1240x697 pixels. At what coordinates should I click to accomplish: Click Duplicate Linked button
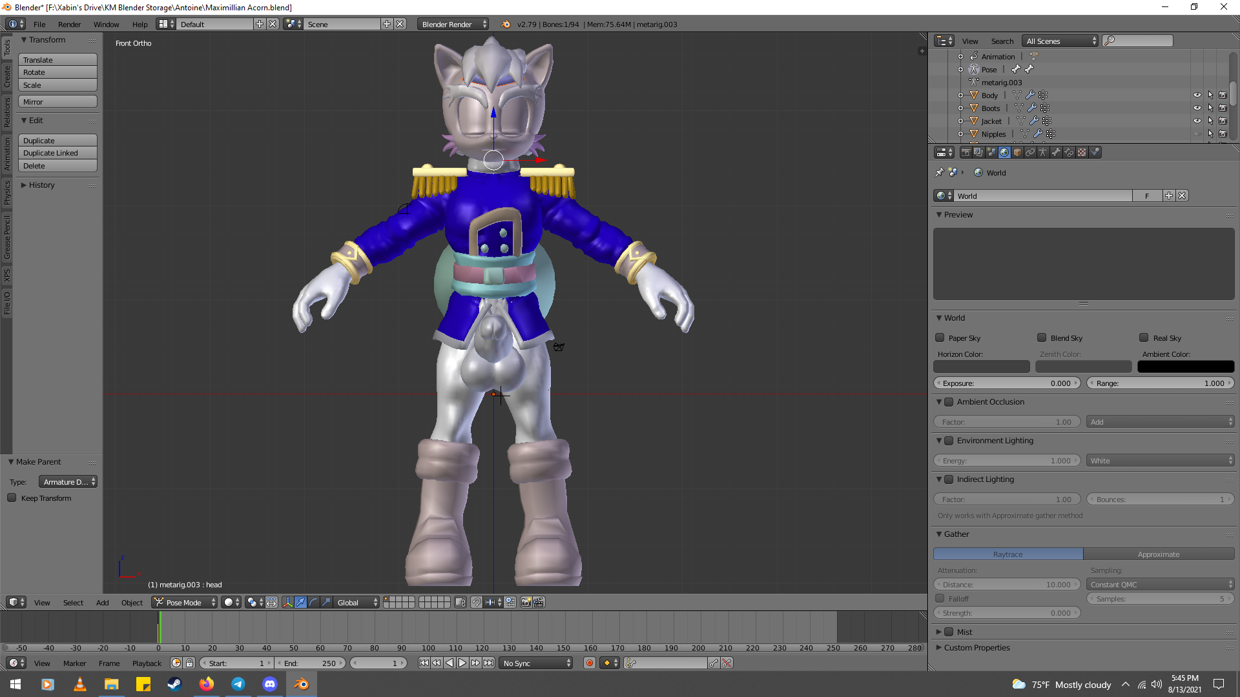pos(57,153)
